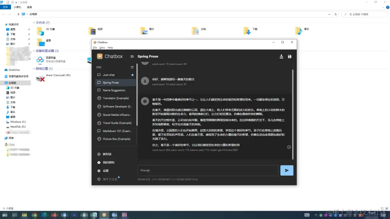Open the 下载 folder icon in Explorer
390x219 pixels.
(247, 31)
